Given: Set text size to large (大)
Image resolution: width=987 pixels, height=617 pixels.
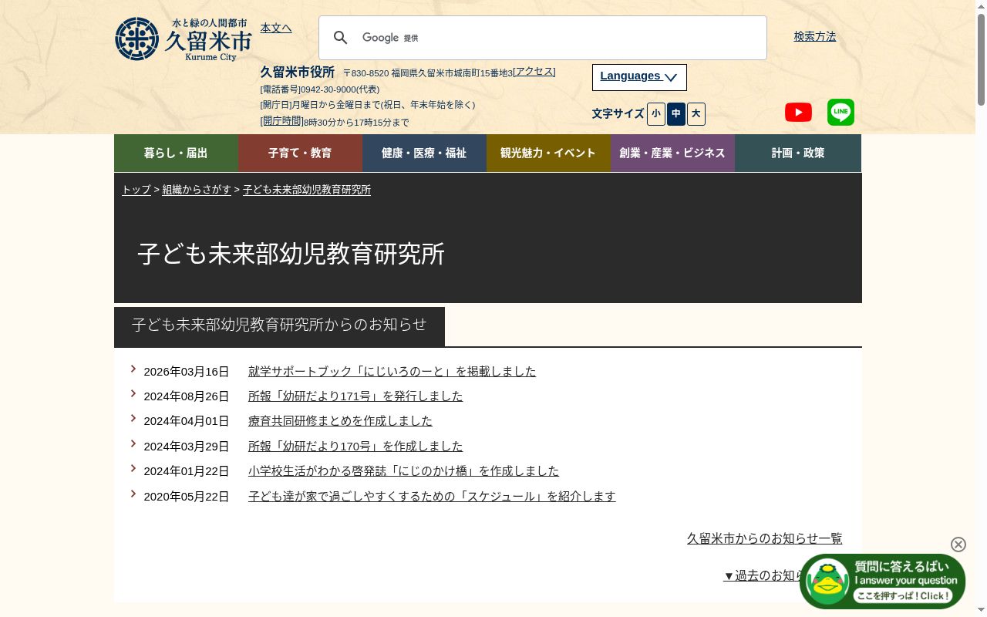Looking at the screenshot, I should click(696, 114).
